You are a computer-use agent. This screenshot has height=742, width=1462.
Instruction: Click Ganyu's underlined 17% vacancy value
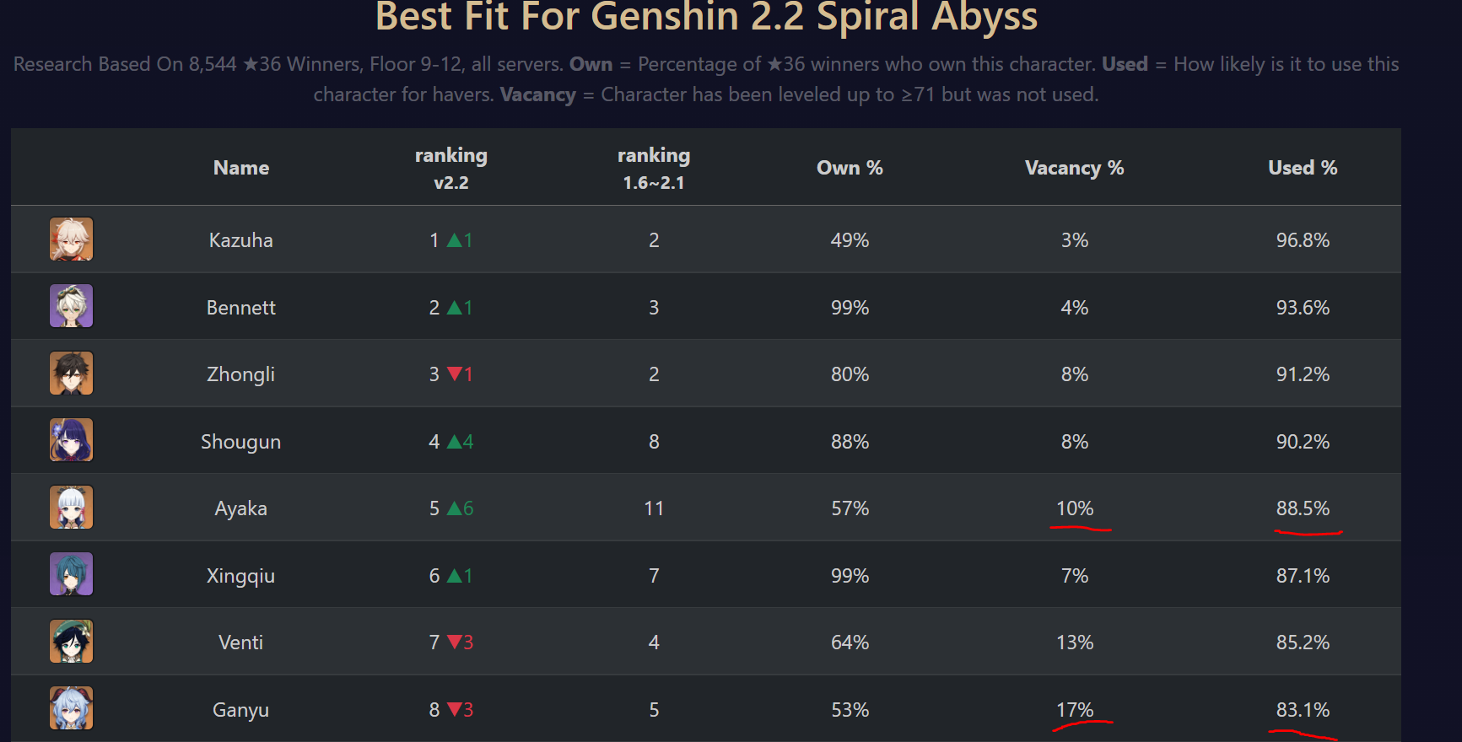(1075, 710)
